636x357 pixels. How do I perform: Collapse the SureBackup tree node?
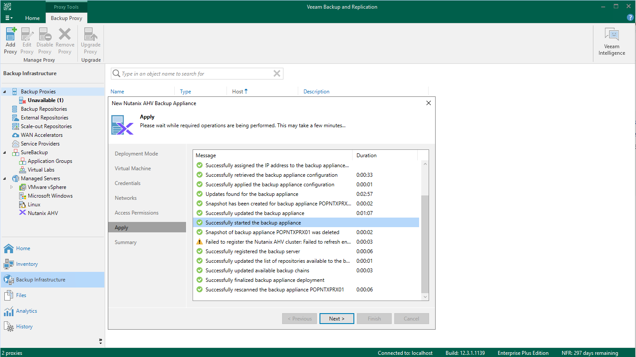tap(4, 152)
